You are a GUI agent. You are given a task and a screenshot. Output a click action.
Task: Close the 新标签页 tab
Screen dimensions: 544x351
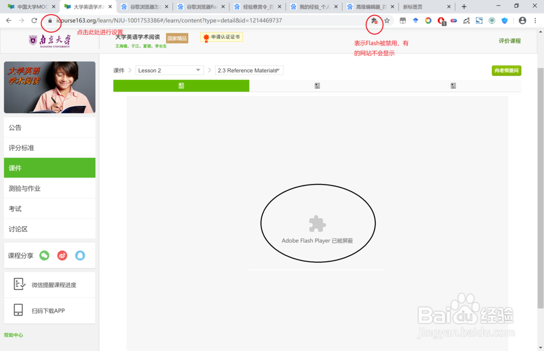click(449, 7)
